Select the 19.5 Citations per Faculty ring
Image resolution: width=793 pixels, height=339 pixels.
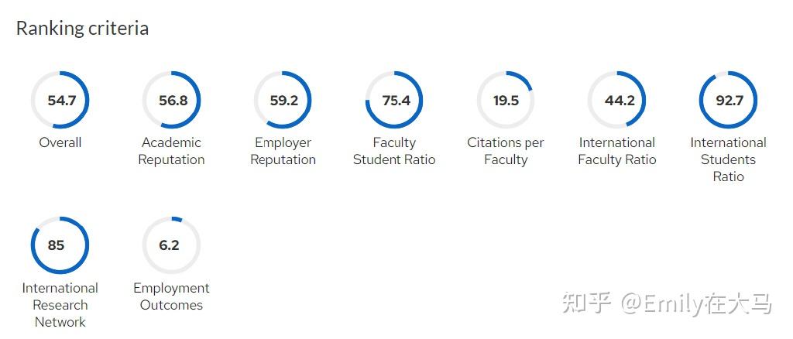pyautogui.click(x=506, y=101)
